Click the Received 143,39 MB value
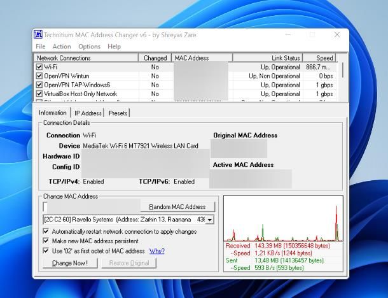 pyautogui.click(x=292, y=246)
